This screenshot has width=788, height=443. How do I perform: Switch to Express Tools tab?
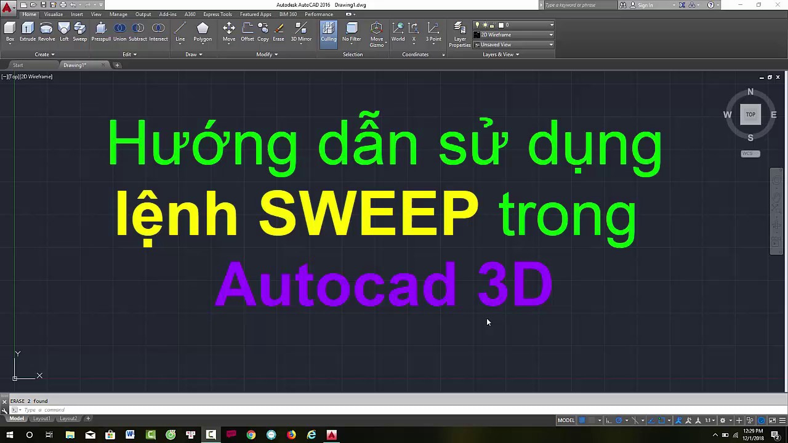(x=217, y=14)
